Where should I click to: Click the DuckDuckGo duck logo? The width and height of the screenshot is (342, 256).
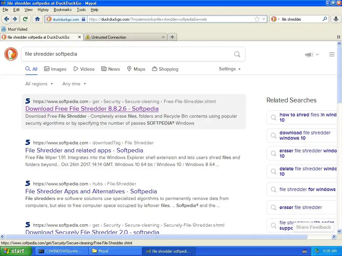point(11,54)
